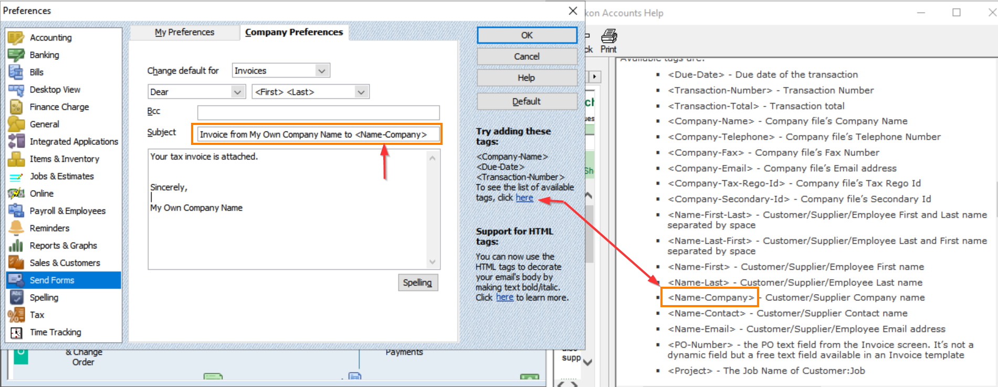This screenshot has width=998, height=387.
Task: Select Payroll & Employees icon
Action: point(16,211)
